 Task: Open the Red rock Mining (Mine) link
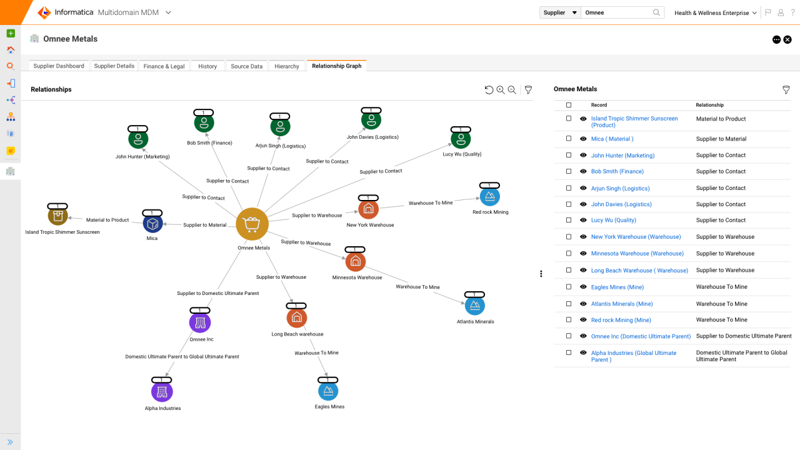[x=621, y=320]
